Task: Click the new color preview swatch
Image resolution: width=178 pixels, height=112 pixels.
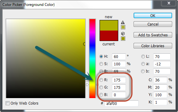Action: (x=109, y=25)
